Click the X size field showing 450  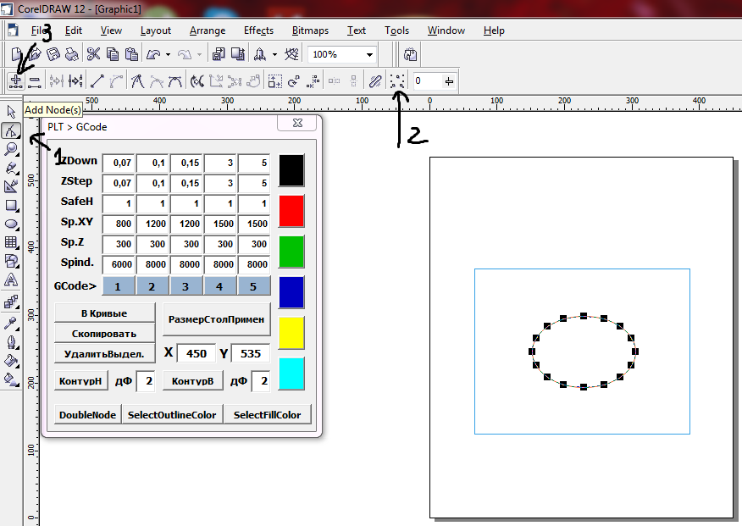click(x=196, y=353)
